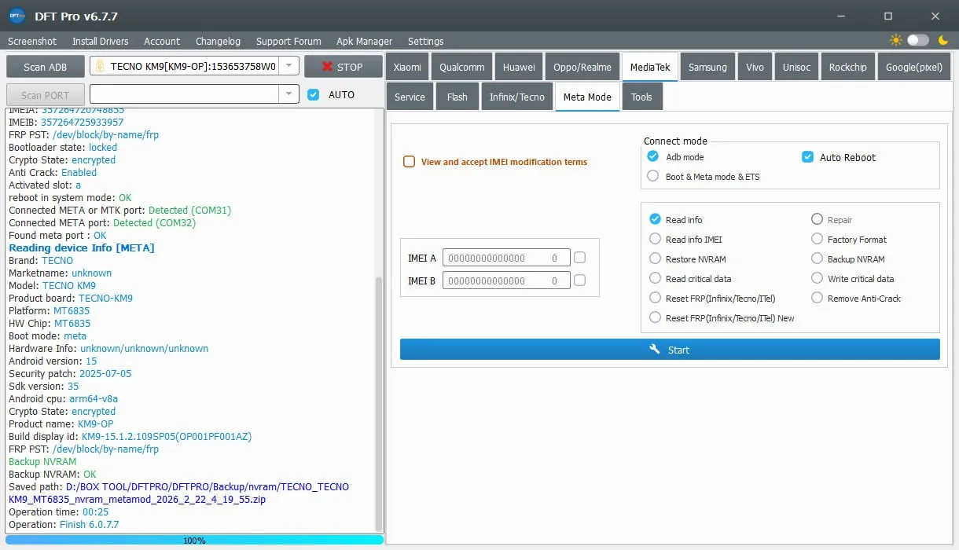
Task: Switch to the Xiaomi tab
Action: pyautogui.click(x=407, y=67)
